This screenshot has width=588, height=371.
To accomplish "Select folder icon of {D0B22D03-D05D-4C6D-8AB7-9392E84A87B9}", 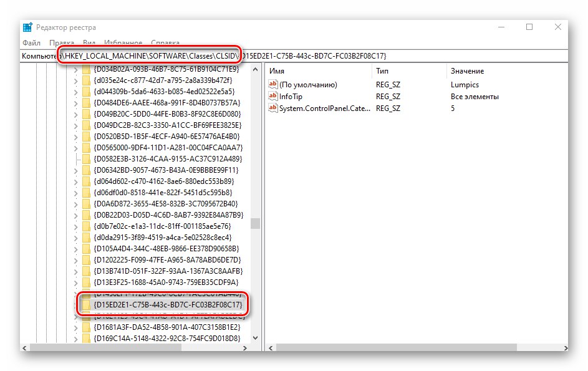I will click(x=86, y=215).
